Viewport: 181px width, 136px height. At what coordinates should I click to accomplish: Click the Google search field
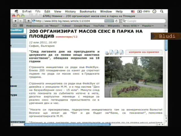click(x=144, y=21)
